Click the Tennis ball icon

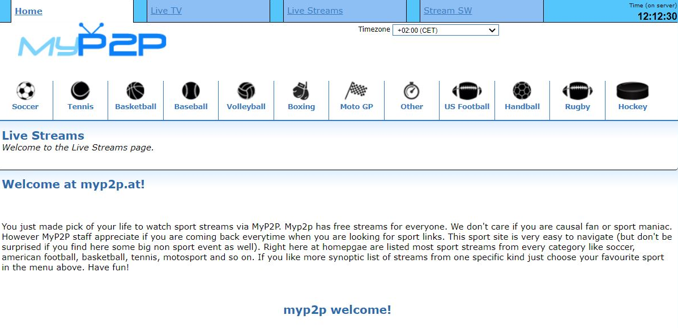point(80,90)
